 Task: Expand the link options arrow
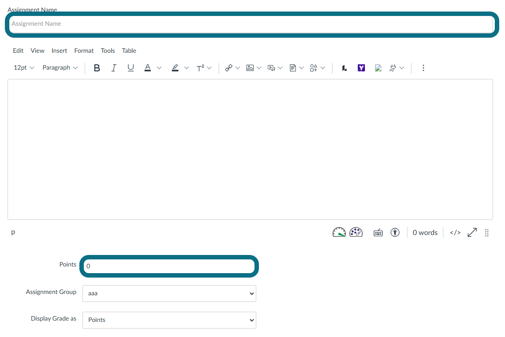tap(238, 68)
